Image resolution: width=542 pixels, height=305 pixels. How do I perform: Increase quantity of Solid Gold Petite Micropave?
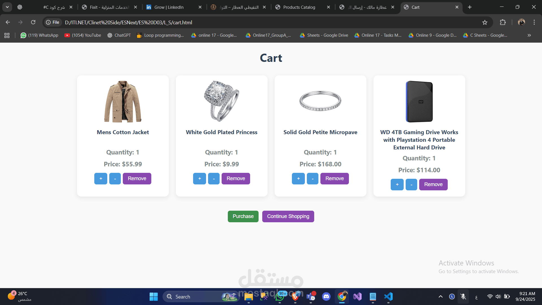pyautogui.click(x=298, y=178)
